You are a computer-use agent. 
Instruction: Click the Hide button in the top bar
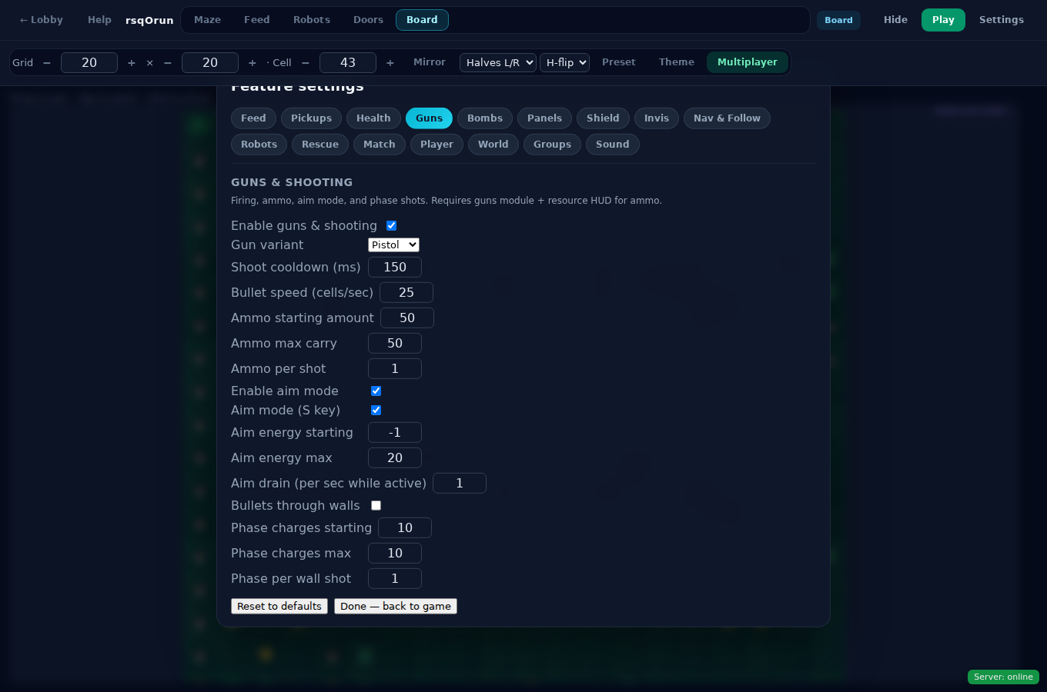tap(895, 20)
